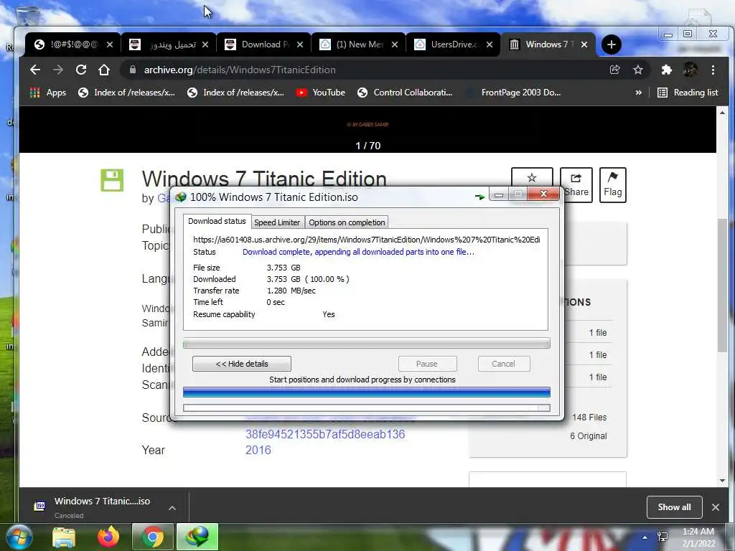Image resolution: width=735 pixels, height=551 pixels.
Task: Bookmark this page with the star icon
Action: [638, 70]
